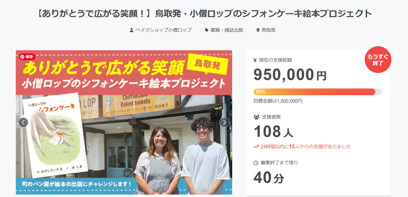Click the yen icon beside 現在の支援総額
The image size is (408, 197).
pyautogui.click(x=255, y=60)
